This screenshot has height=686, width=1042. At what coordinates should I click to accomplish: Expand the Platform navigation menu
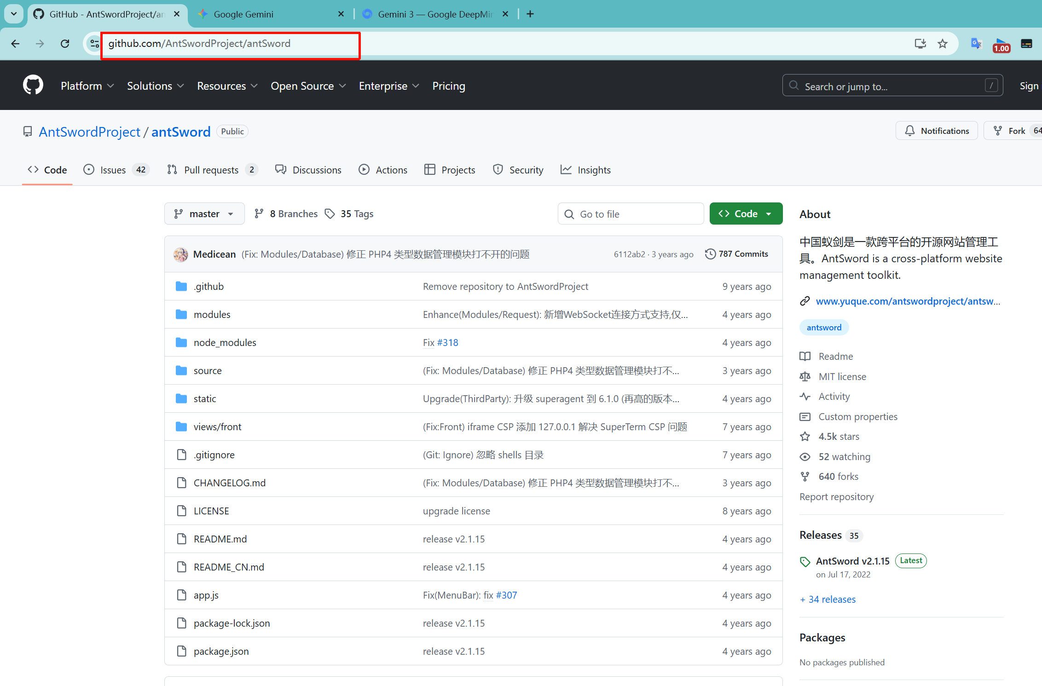(87, 86)
